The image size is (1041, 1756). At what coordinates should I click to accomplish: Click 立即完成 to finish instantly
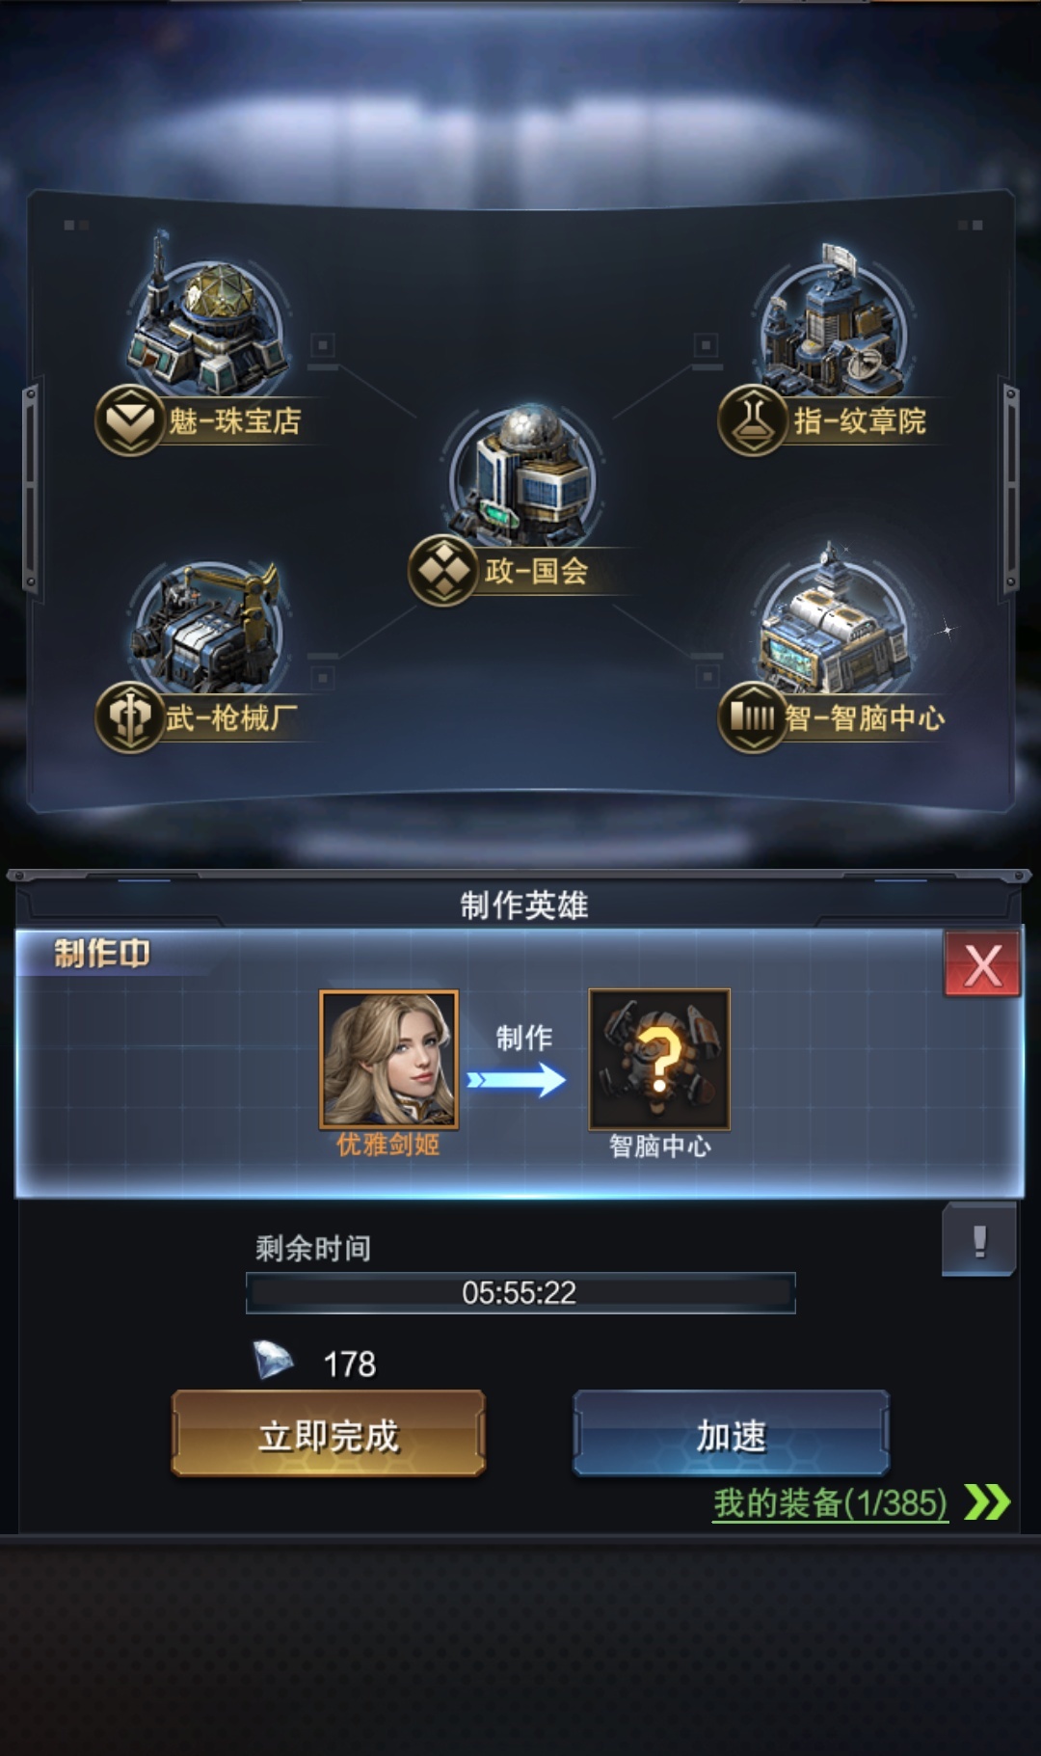(x=329, y=1434)
